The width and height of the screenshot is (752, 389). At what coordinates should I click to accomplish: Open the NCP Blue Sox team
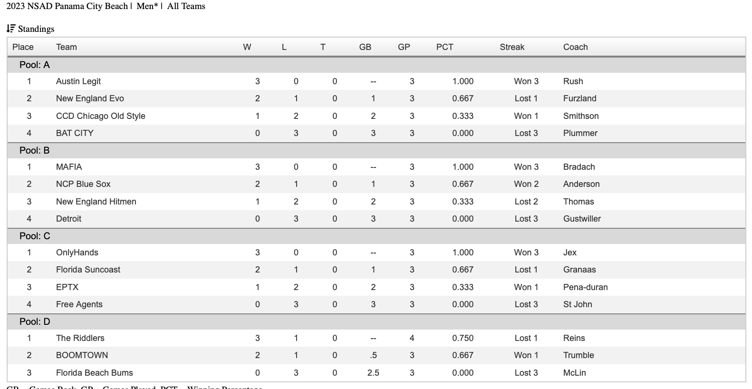coord(83,184)
